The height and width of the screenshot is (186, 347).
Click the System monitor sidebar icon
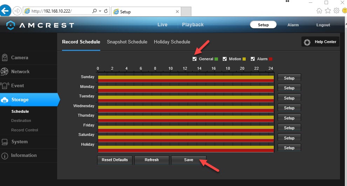pyautogui.click(x=5, y=142)
